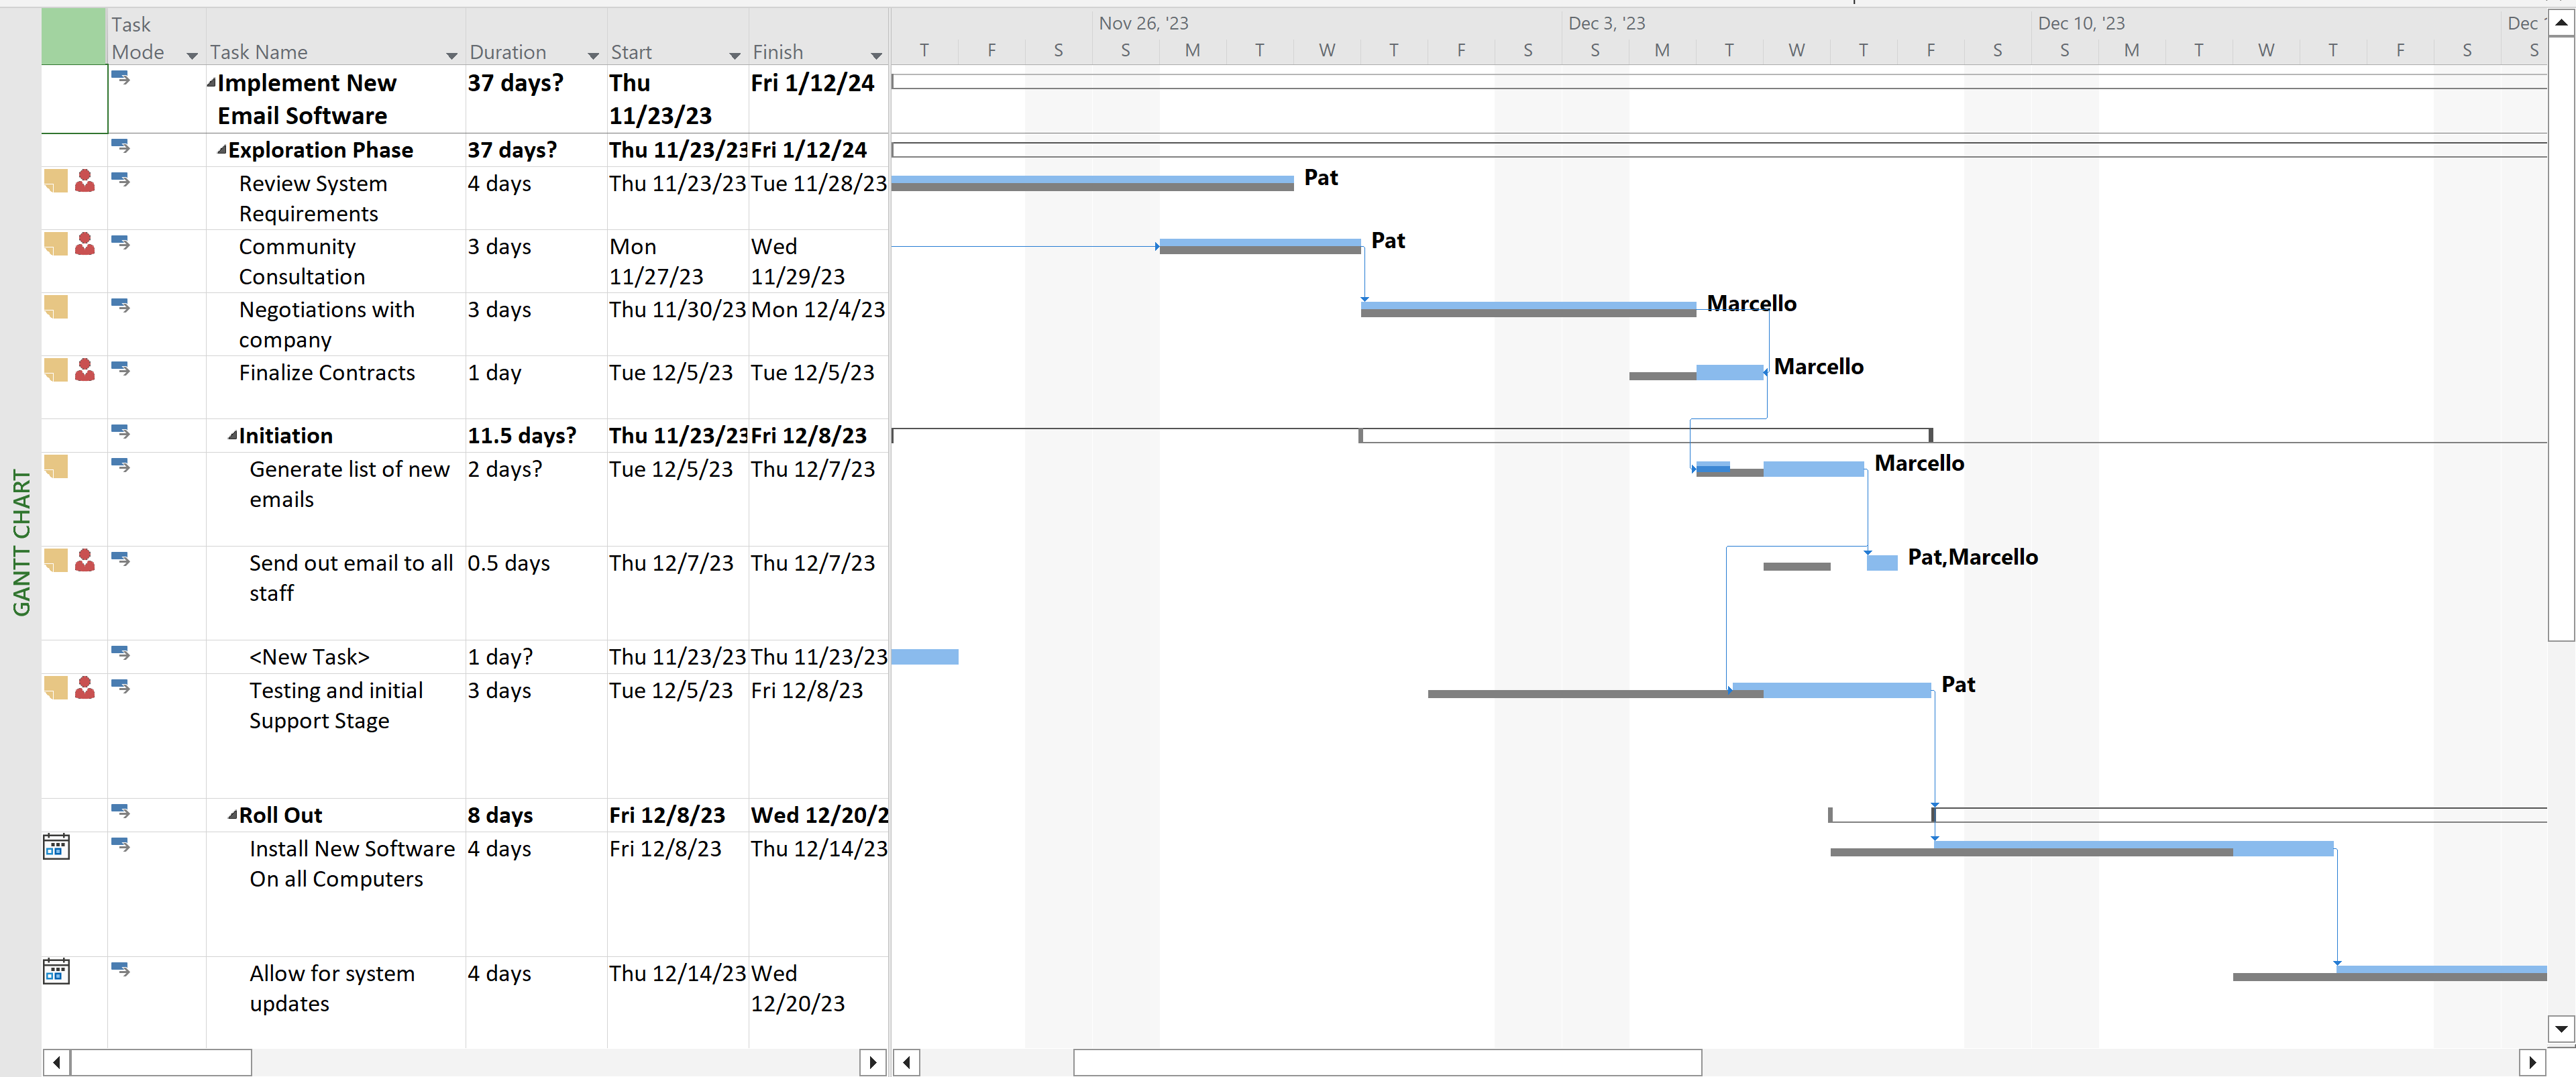Open the Duration column dropdown arrow

click(x=593, y=55)
